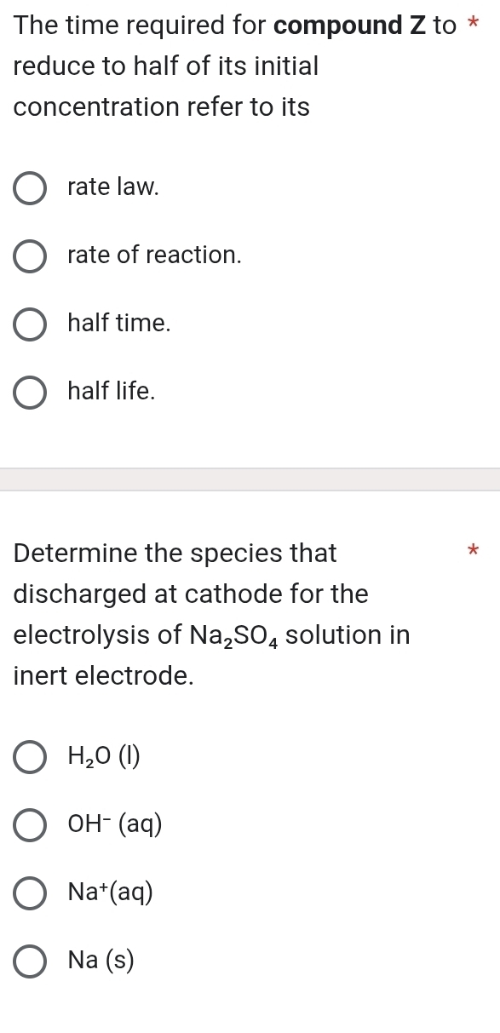The width and height of the screenshot is (500, 1033).
Task: Click the 'H₂O (l)' label text
Action: point(101,756)
